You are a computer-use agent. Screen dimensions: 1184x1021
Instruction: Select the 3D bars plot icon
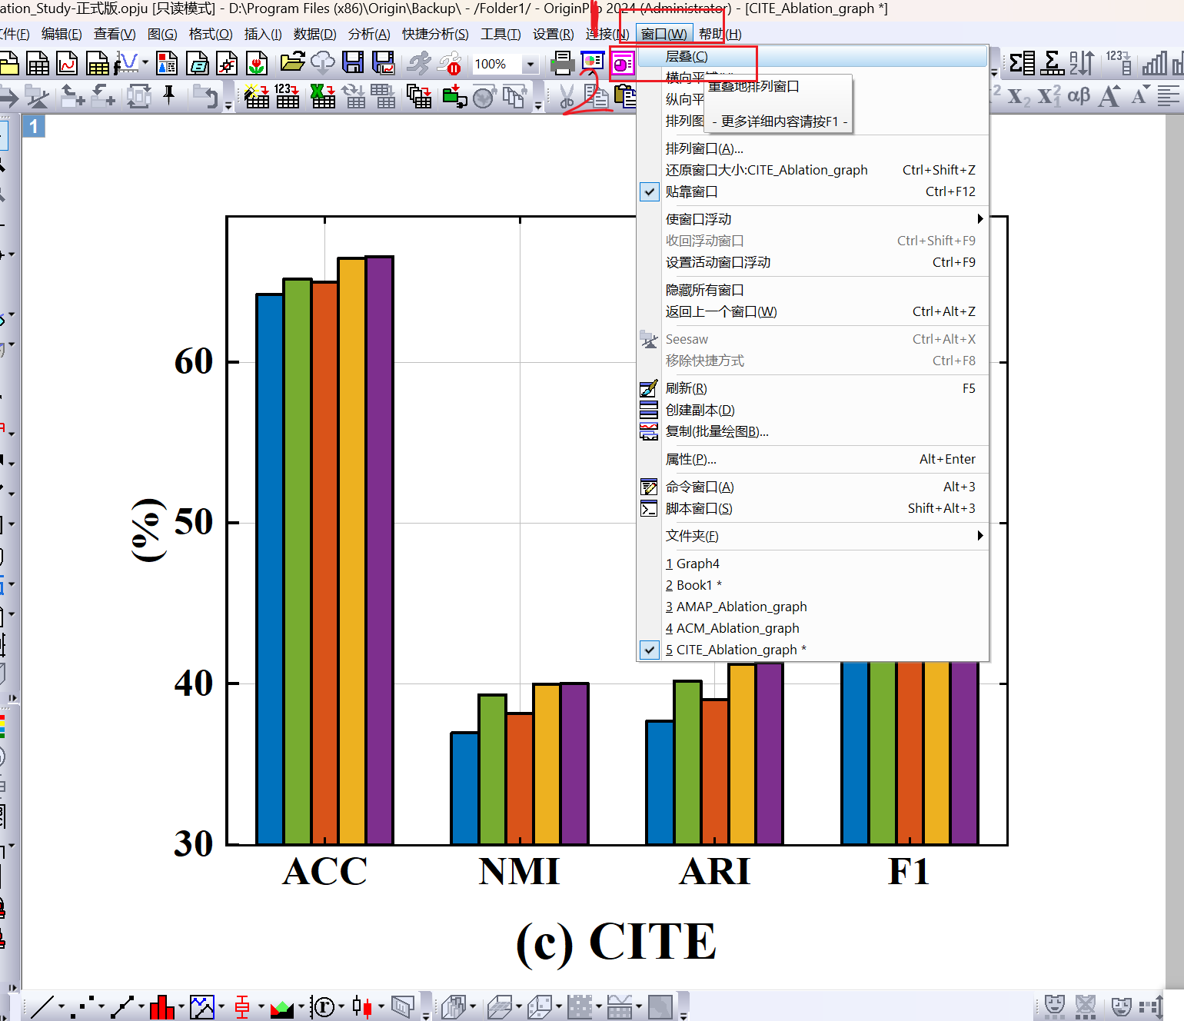[x=453, y=1006]
